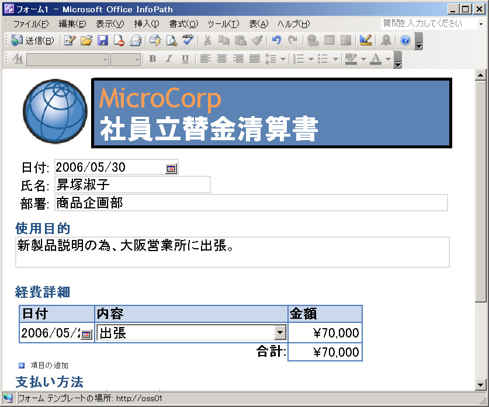Select the Format Painter brush
Image resolution: width=489 pixels, height=407 pixels.
pos(256,40)
